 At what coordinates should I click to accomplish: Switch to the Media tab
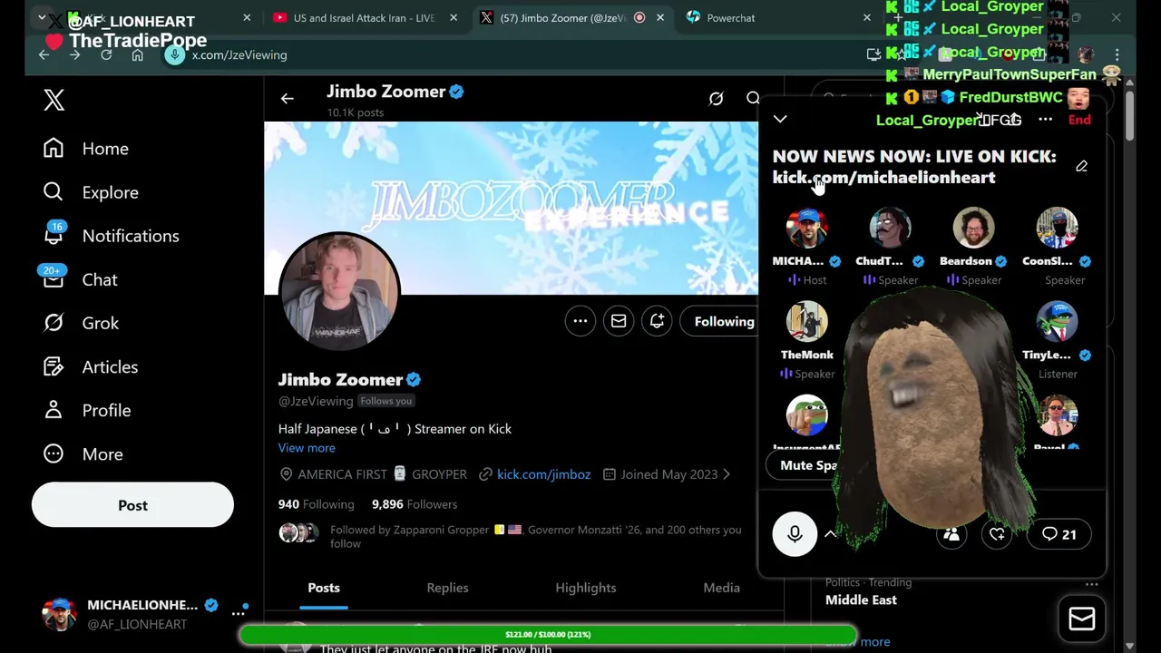coord(722,588)
